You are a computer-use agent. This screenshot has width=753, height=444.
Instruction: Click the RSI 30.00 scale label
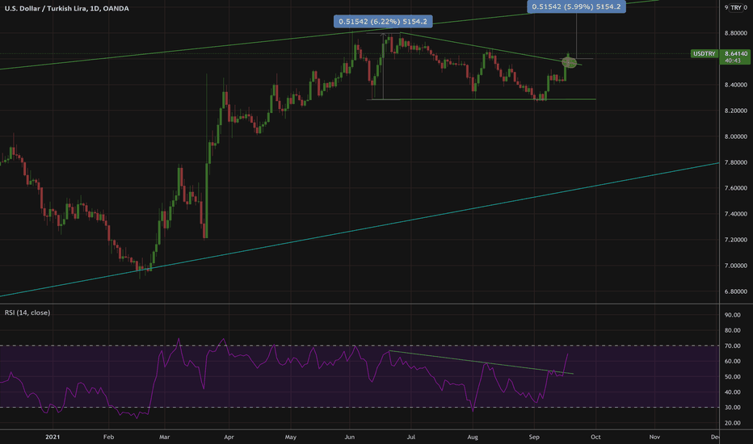732,408
